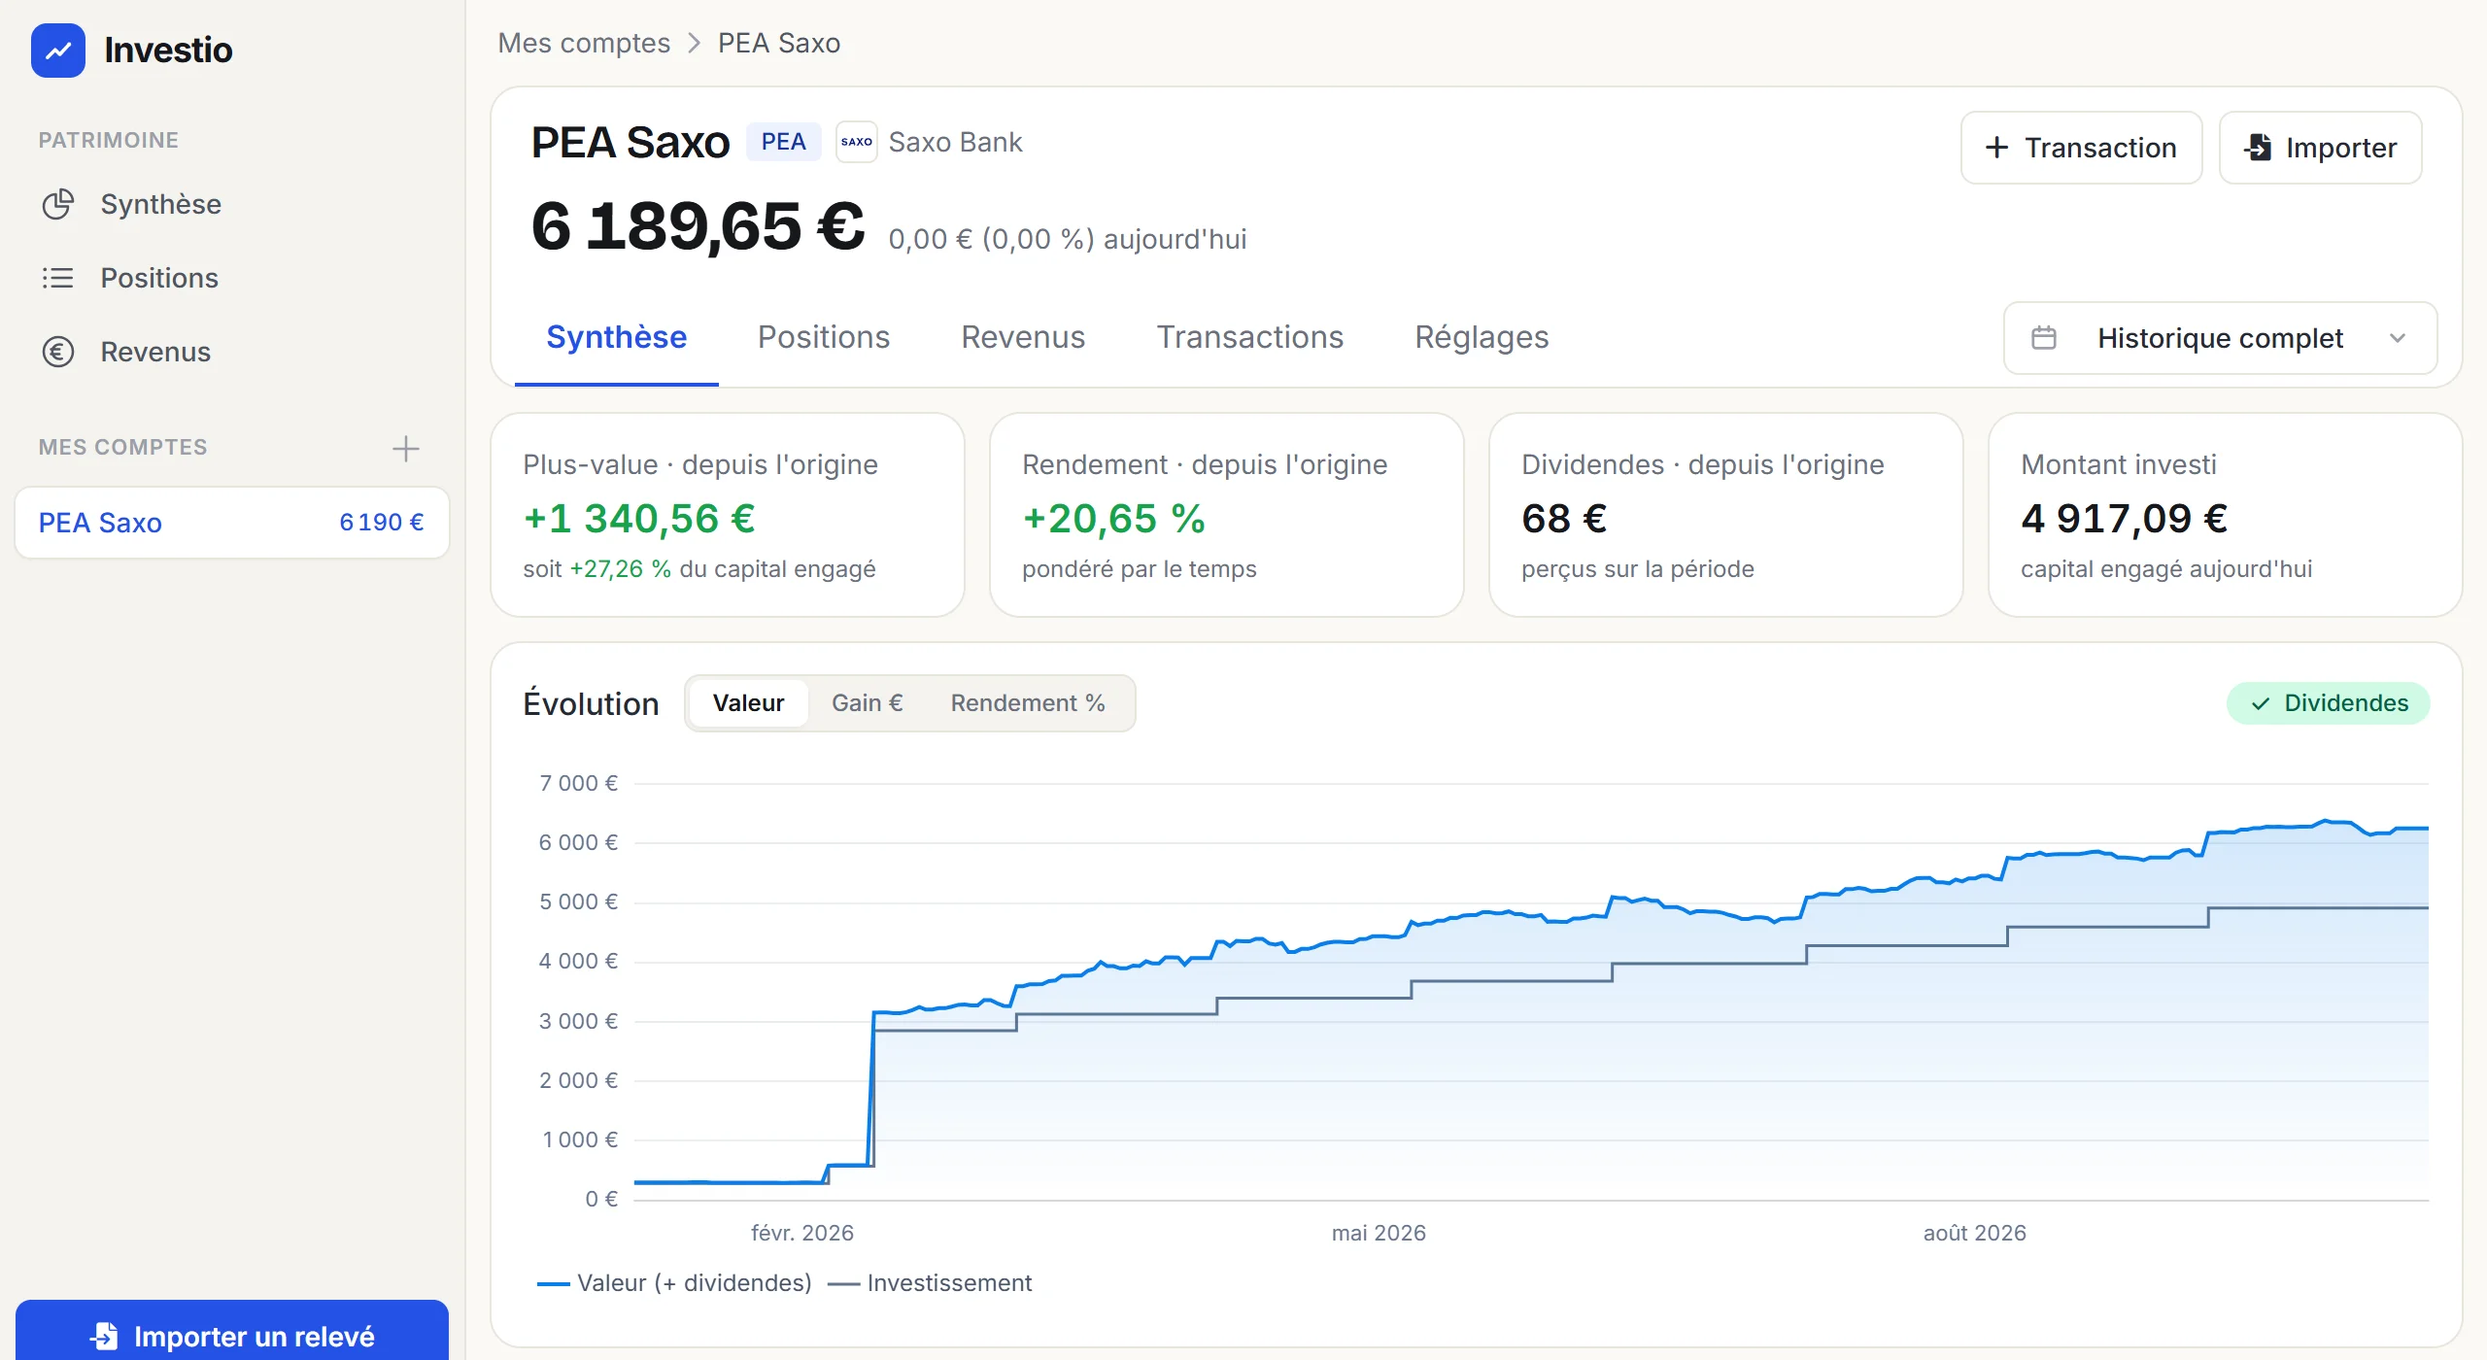
Task: Click the +1 340,56 € plus-value figure
Action: [x=639, y=519]
